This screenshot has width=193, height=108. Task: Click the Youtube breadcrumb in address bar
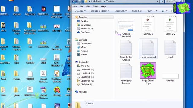coord(110,1)
